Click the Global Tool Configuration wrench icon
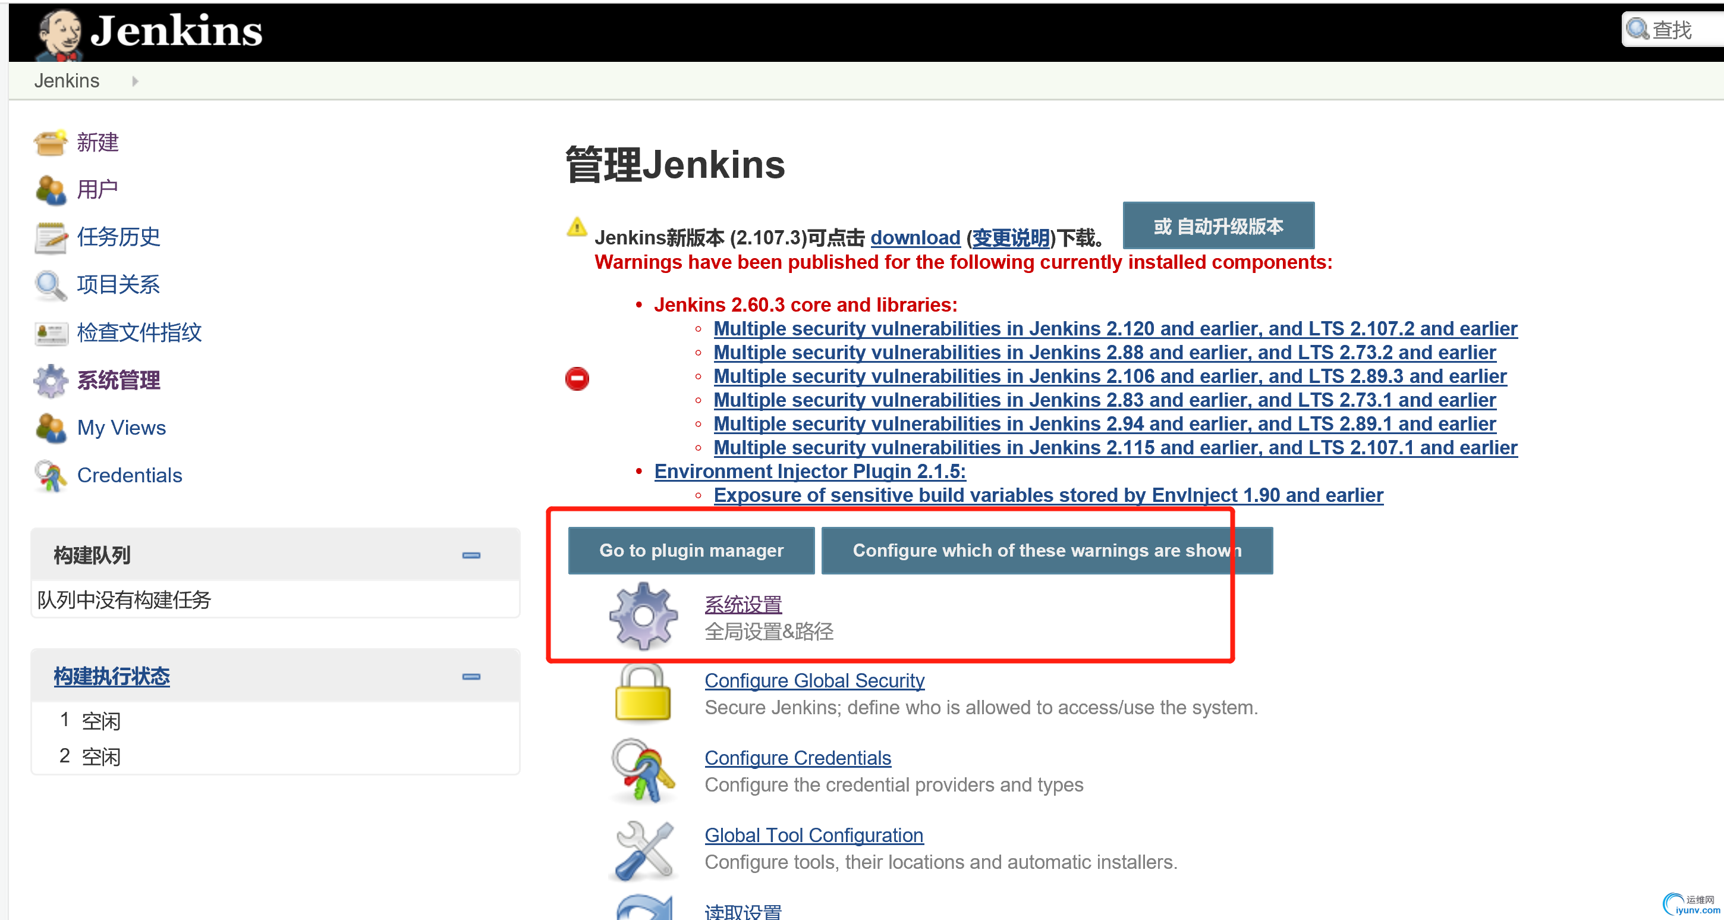 (x=643, y=850)
